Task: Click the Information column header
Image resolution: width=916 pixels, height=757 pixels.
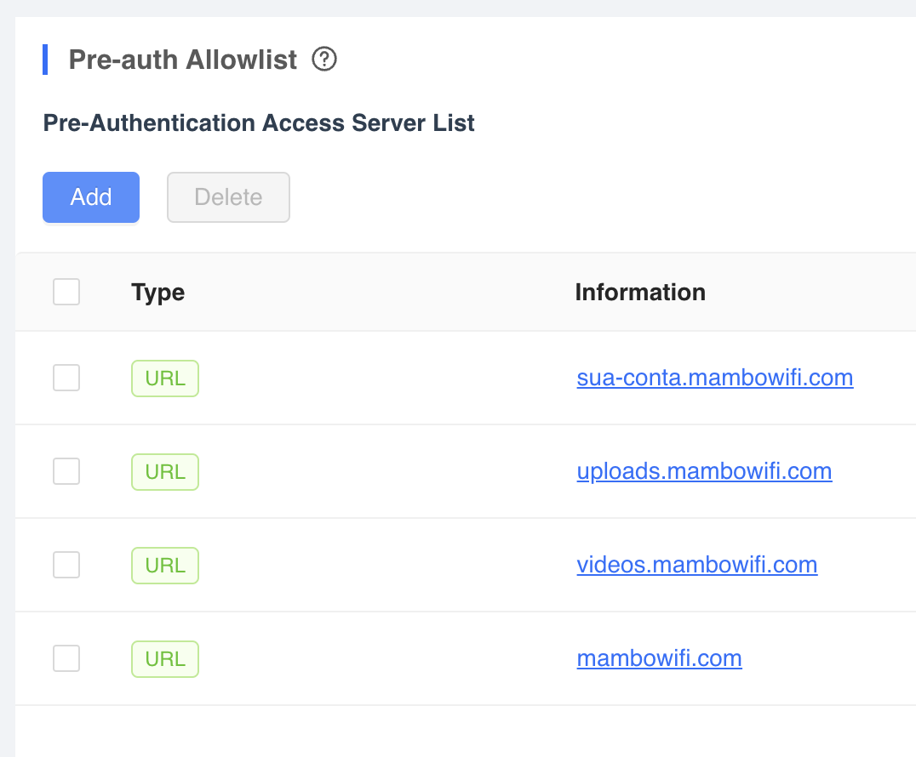Action: [x=640, y=292]
